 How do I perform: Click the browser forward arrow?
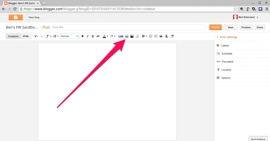[9, 9]
